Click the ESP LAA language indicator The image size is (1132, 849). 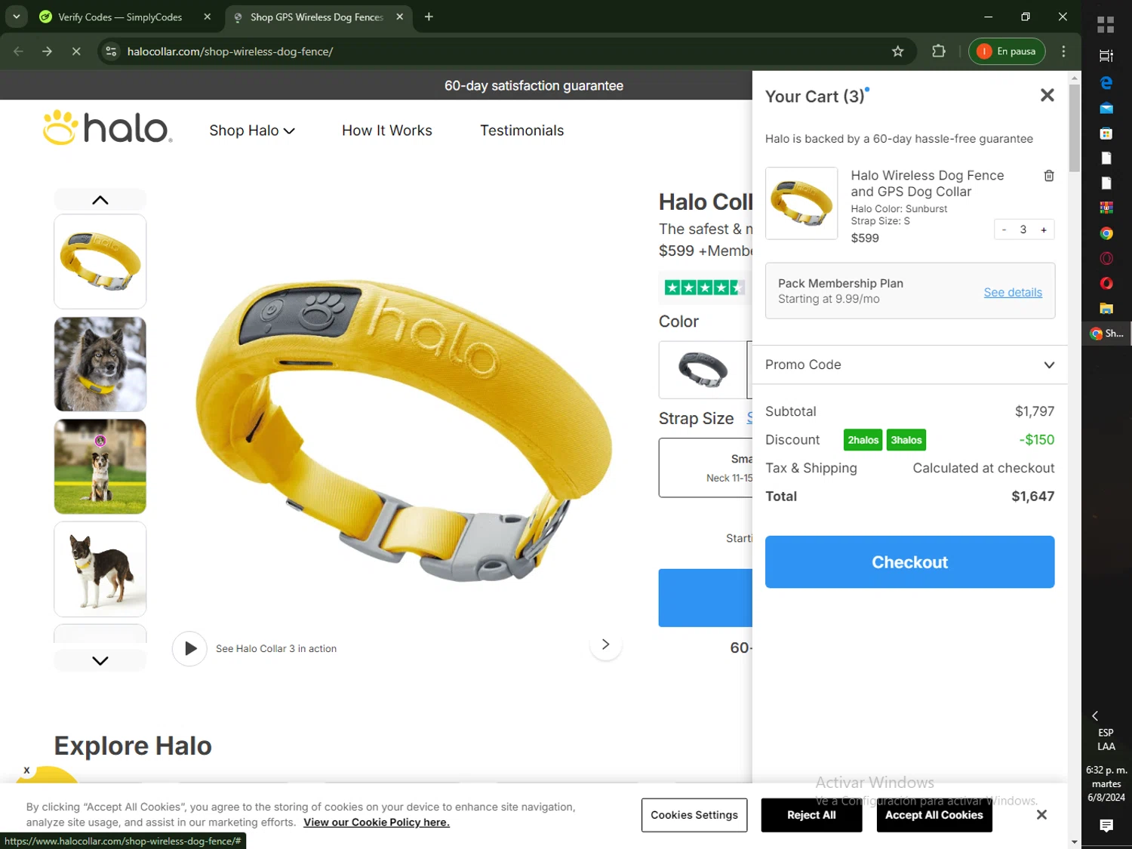pos(1106,740)
